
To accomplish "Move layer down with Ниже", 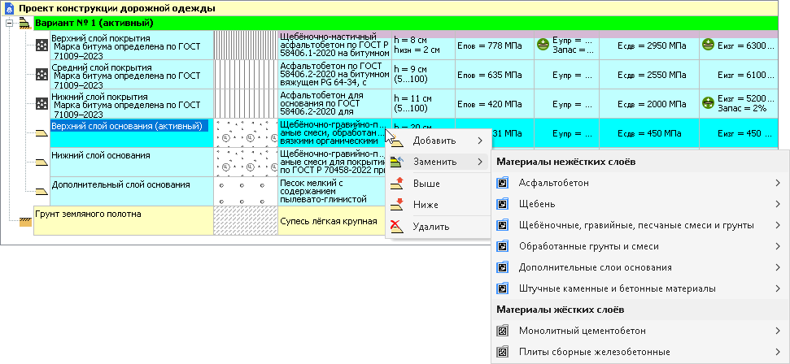I will click(426, 205).
